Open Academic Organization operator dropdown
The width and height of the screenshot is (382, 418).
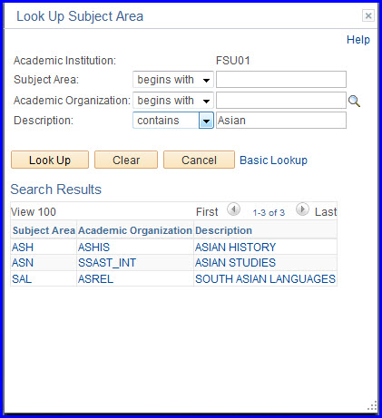173,101
